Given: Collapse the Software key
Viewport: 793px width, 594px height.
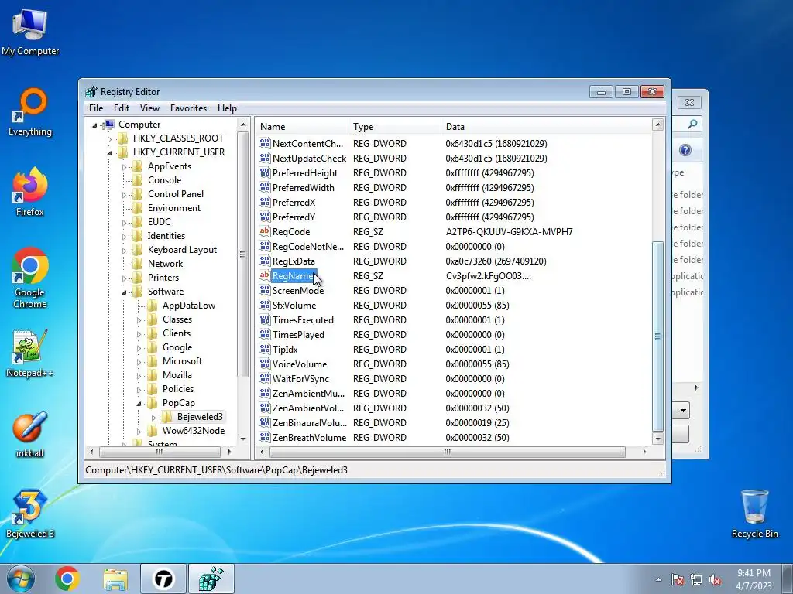Looking at the screenshot, I should [x=124, y=292].
